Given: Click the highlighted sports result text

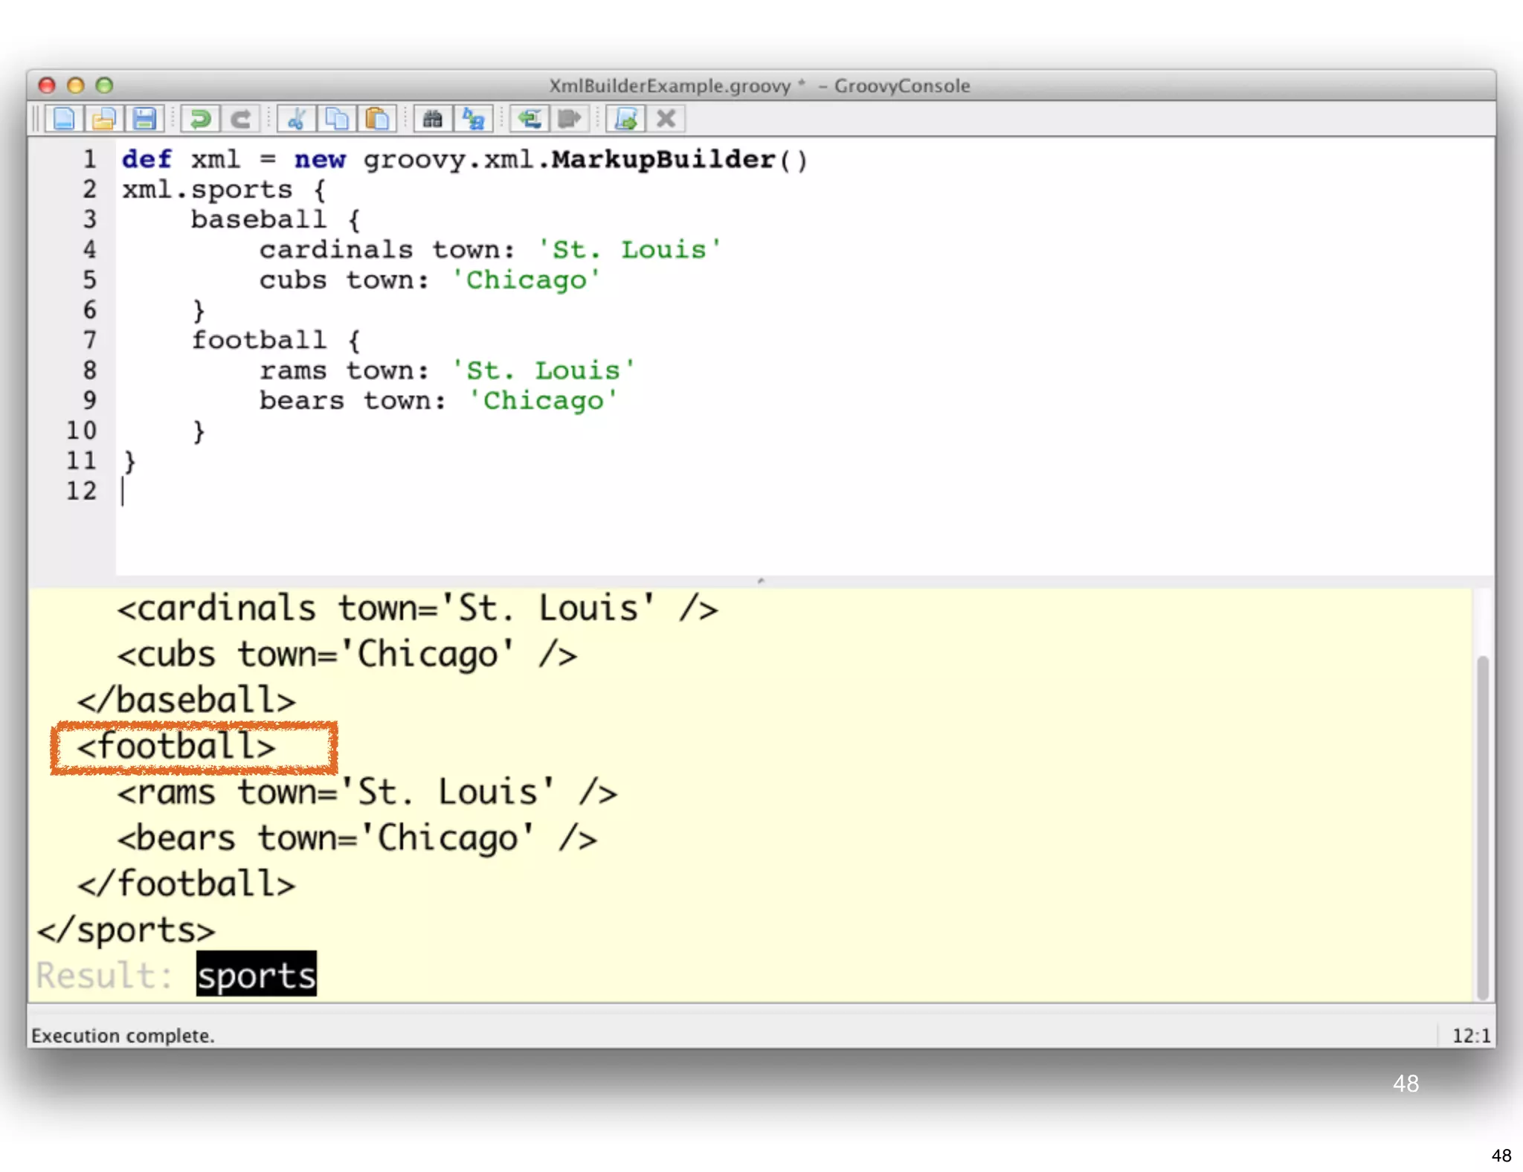Looking at the screenshot, I should [257, 975].
